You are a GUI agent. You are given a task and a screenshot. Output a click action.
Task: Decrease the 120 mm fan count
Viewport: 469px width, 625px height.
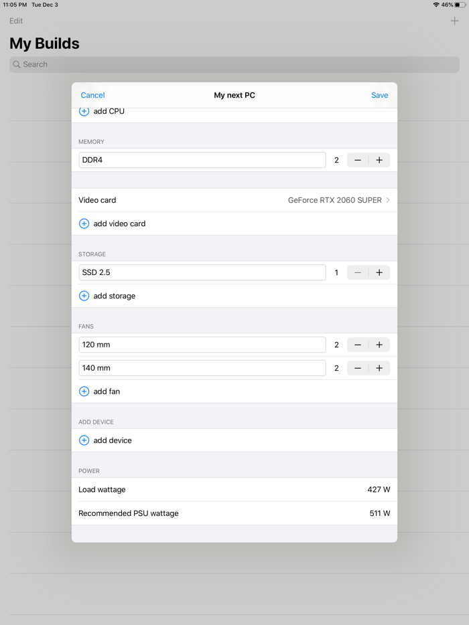point(357,344)
